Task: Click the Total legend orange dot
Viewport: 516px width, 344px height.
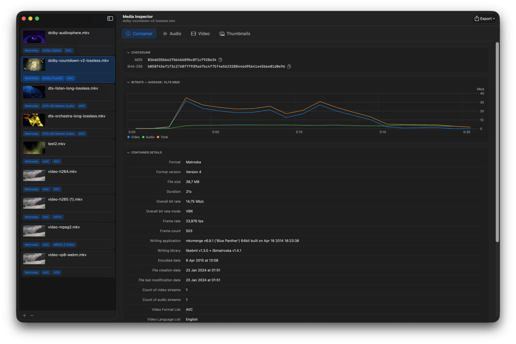Action: [x=158, y=137]
